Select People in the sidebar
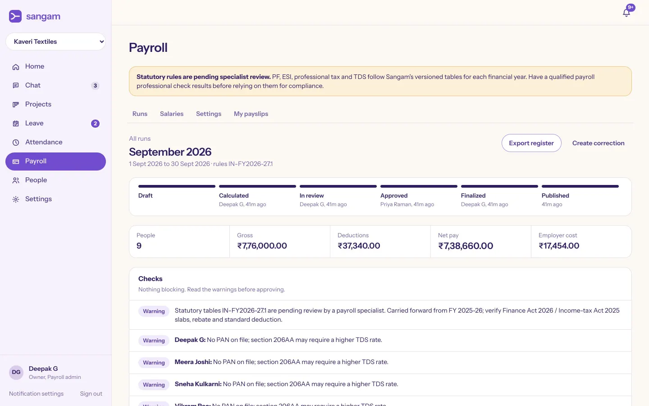This screenshot has width=649, height=406. click(55, 180)
